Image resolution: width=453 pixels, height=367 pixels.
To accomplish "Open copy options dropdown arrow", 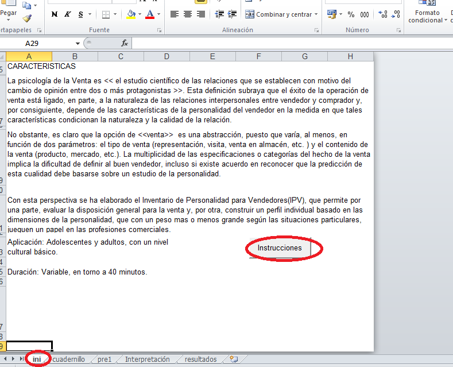I will click(35, 5).
